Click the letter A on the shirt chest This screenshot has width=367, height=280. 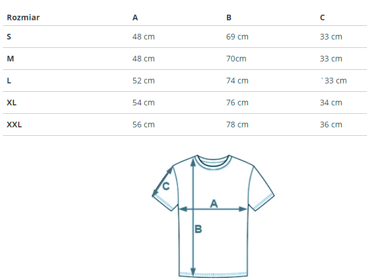(x=214, y=203)
